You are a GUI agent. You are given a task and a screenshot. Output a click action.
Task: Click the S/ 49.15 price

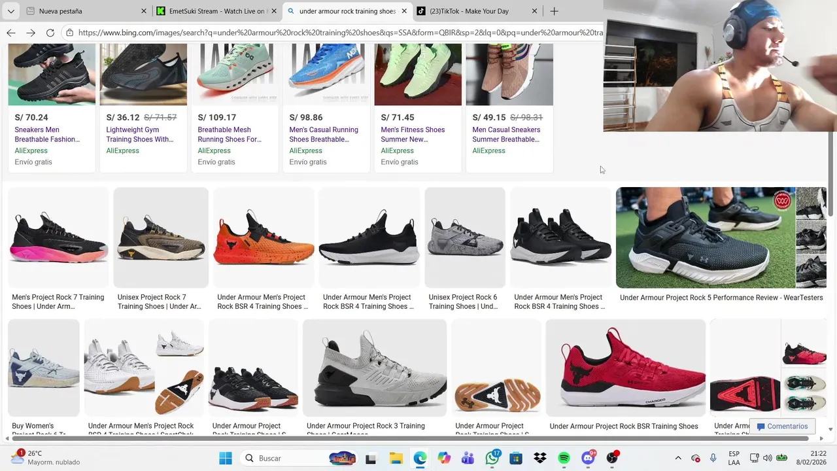pos(489,117)
